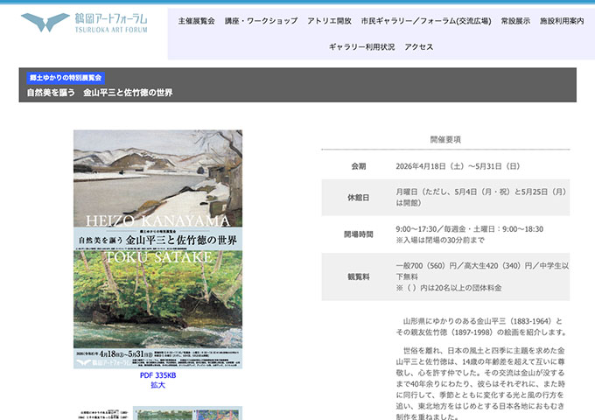Select the 開場時間 row label

coord(359,234)
